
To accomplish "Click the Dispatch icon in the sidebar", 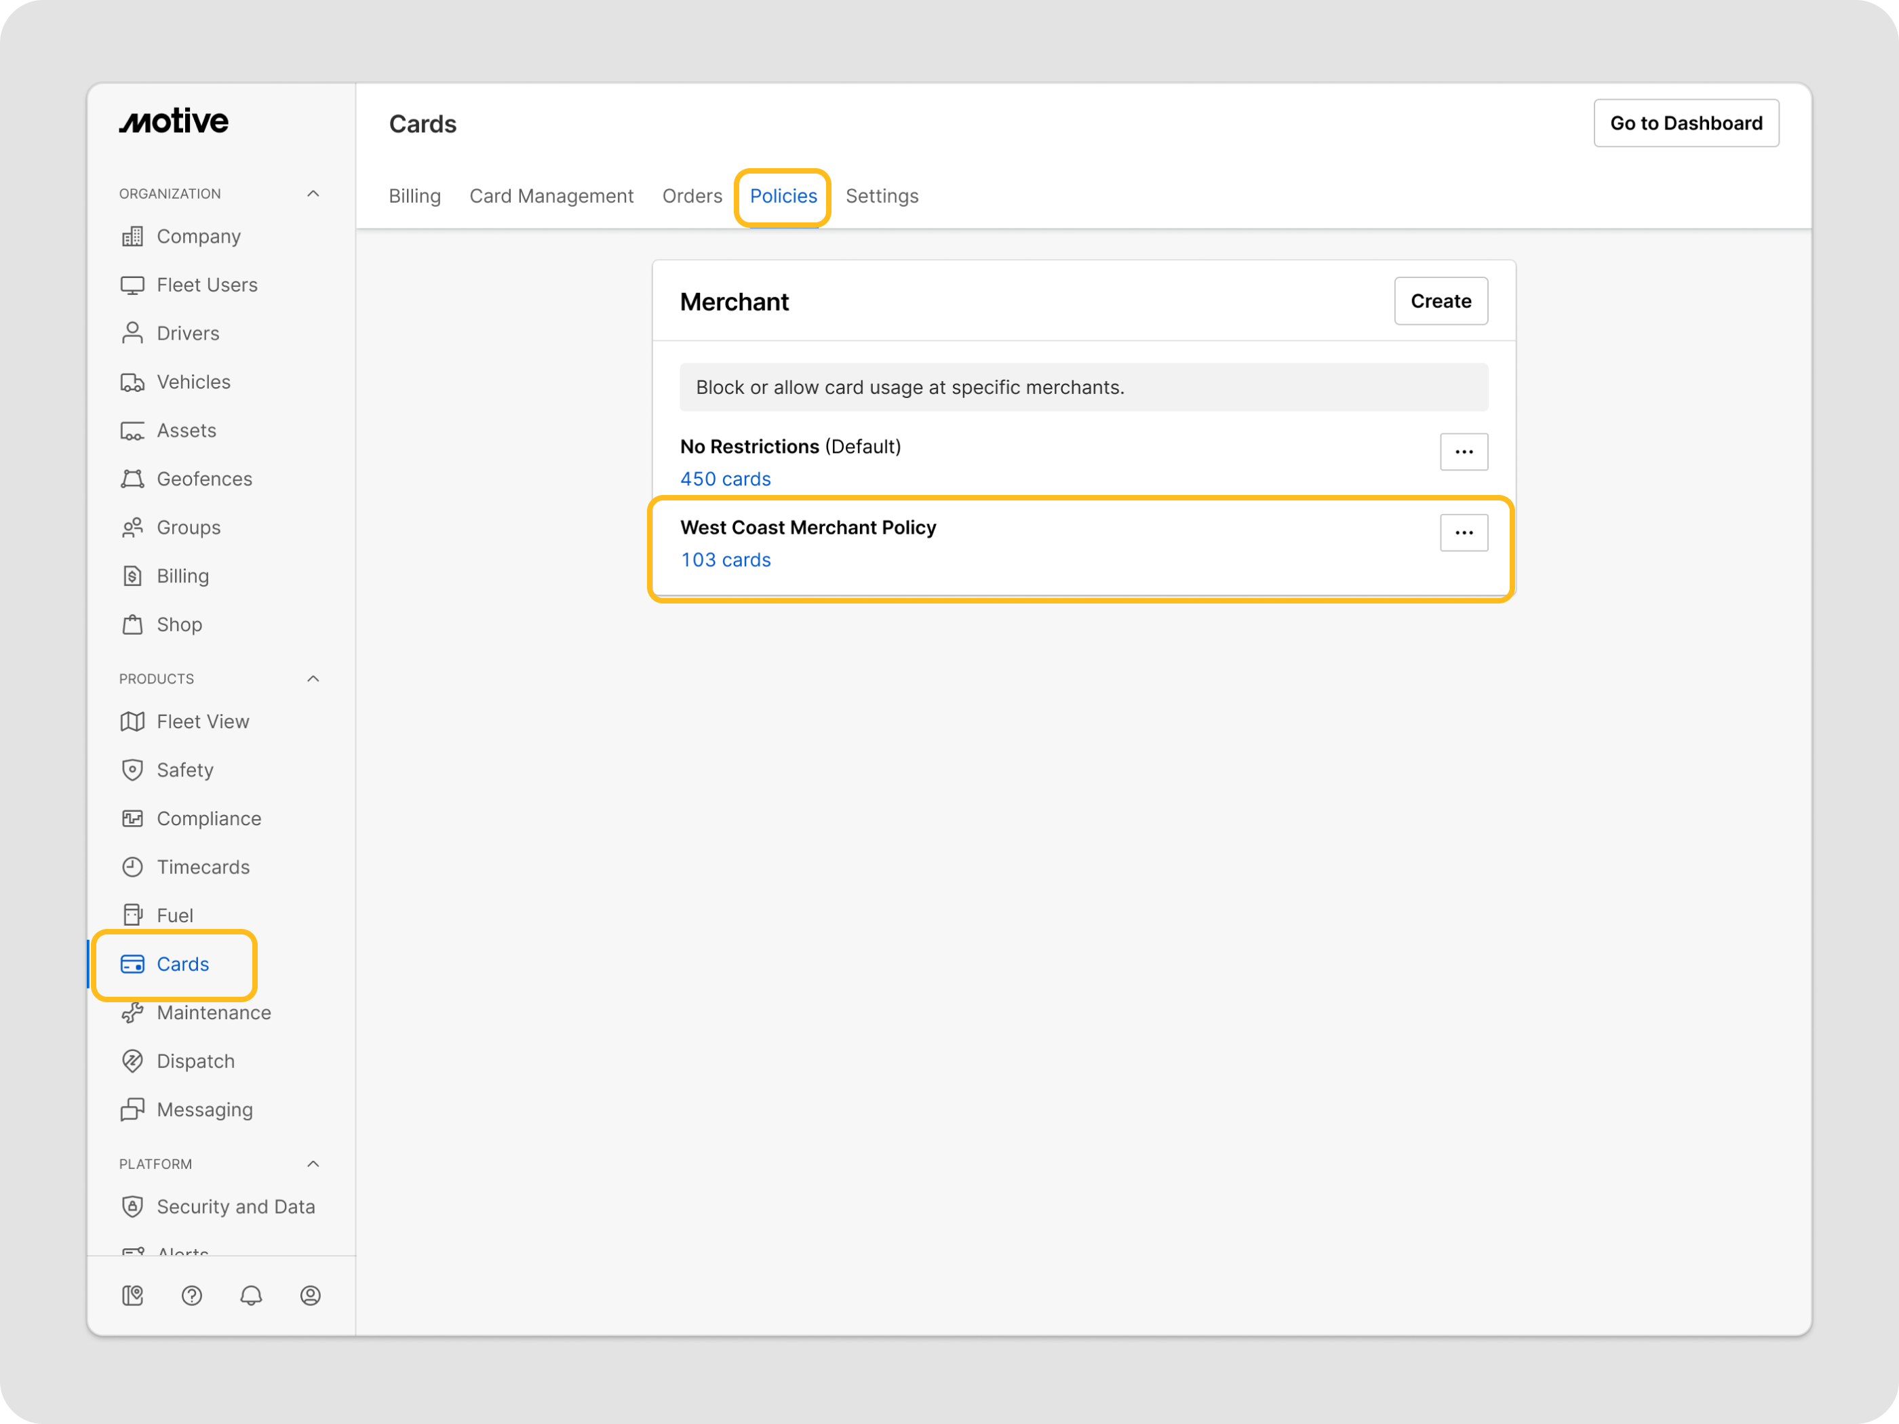I will click(132, 1061).
